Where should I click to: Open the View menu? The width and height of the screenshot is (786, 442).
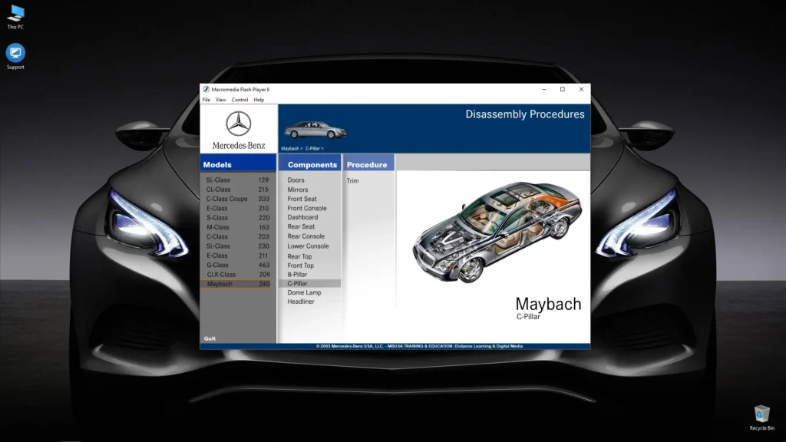(x=220, y=99)
